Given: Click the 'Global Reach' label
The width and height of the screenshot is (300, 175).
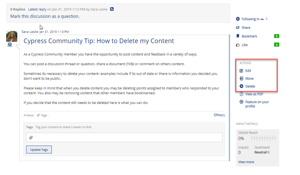Looking at the screenshot, I should pos(248,132).
